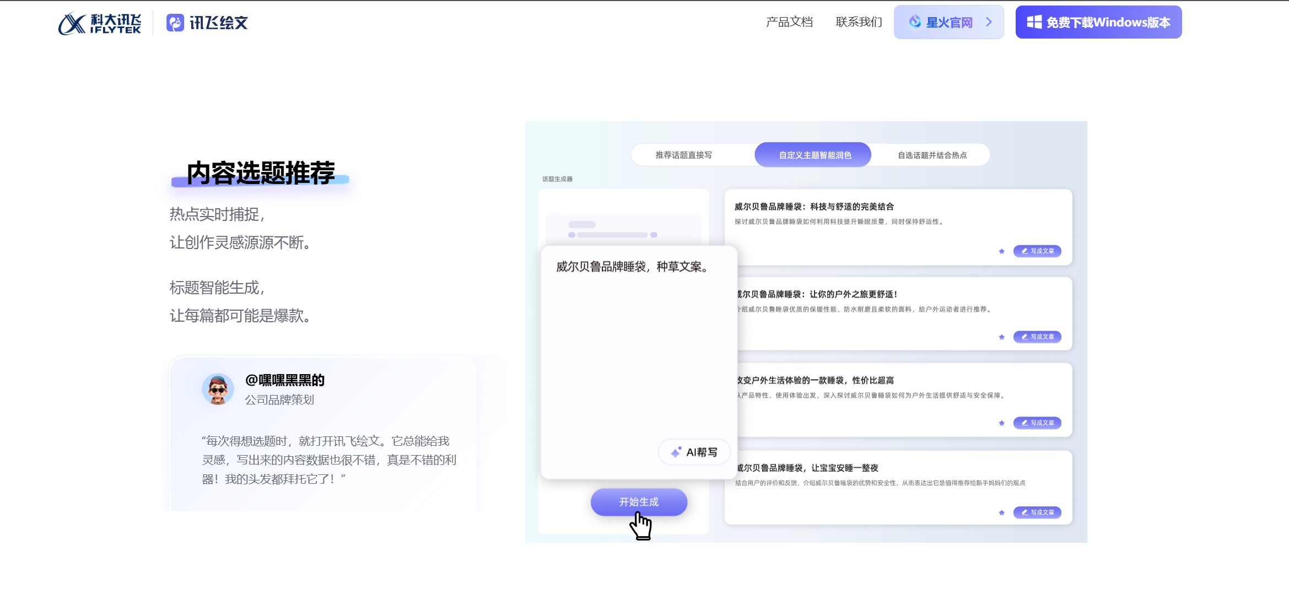This screenshot has height=616, width=1289.
Task: Click the avatar of @嘿嘿黑黑的
Action: 218,389
